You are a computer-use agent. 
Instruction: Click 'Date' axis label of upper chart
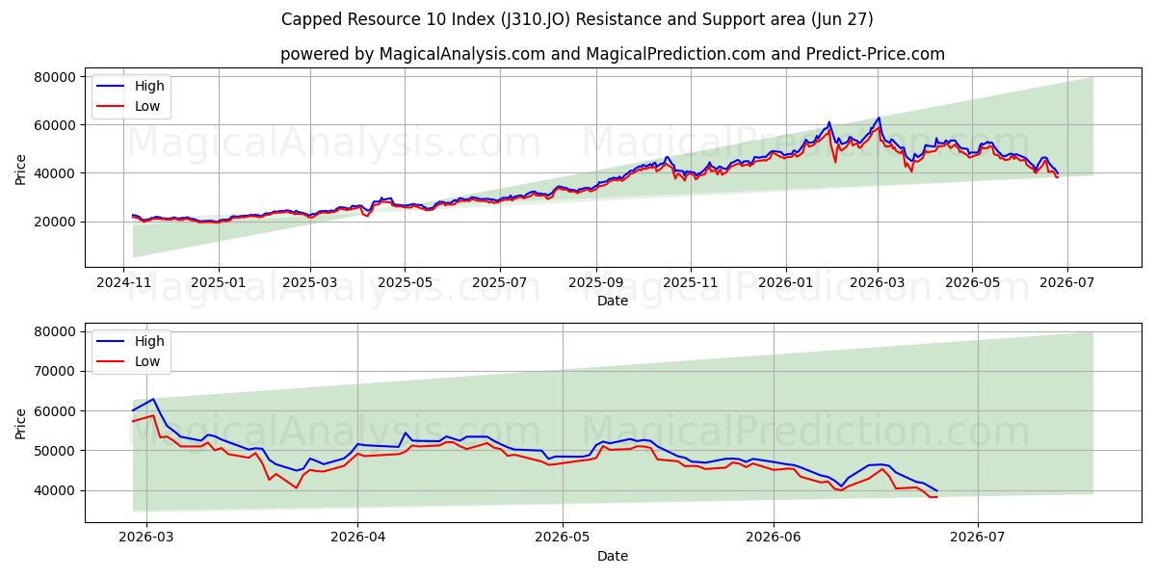[613, 301]
